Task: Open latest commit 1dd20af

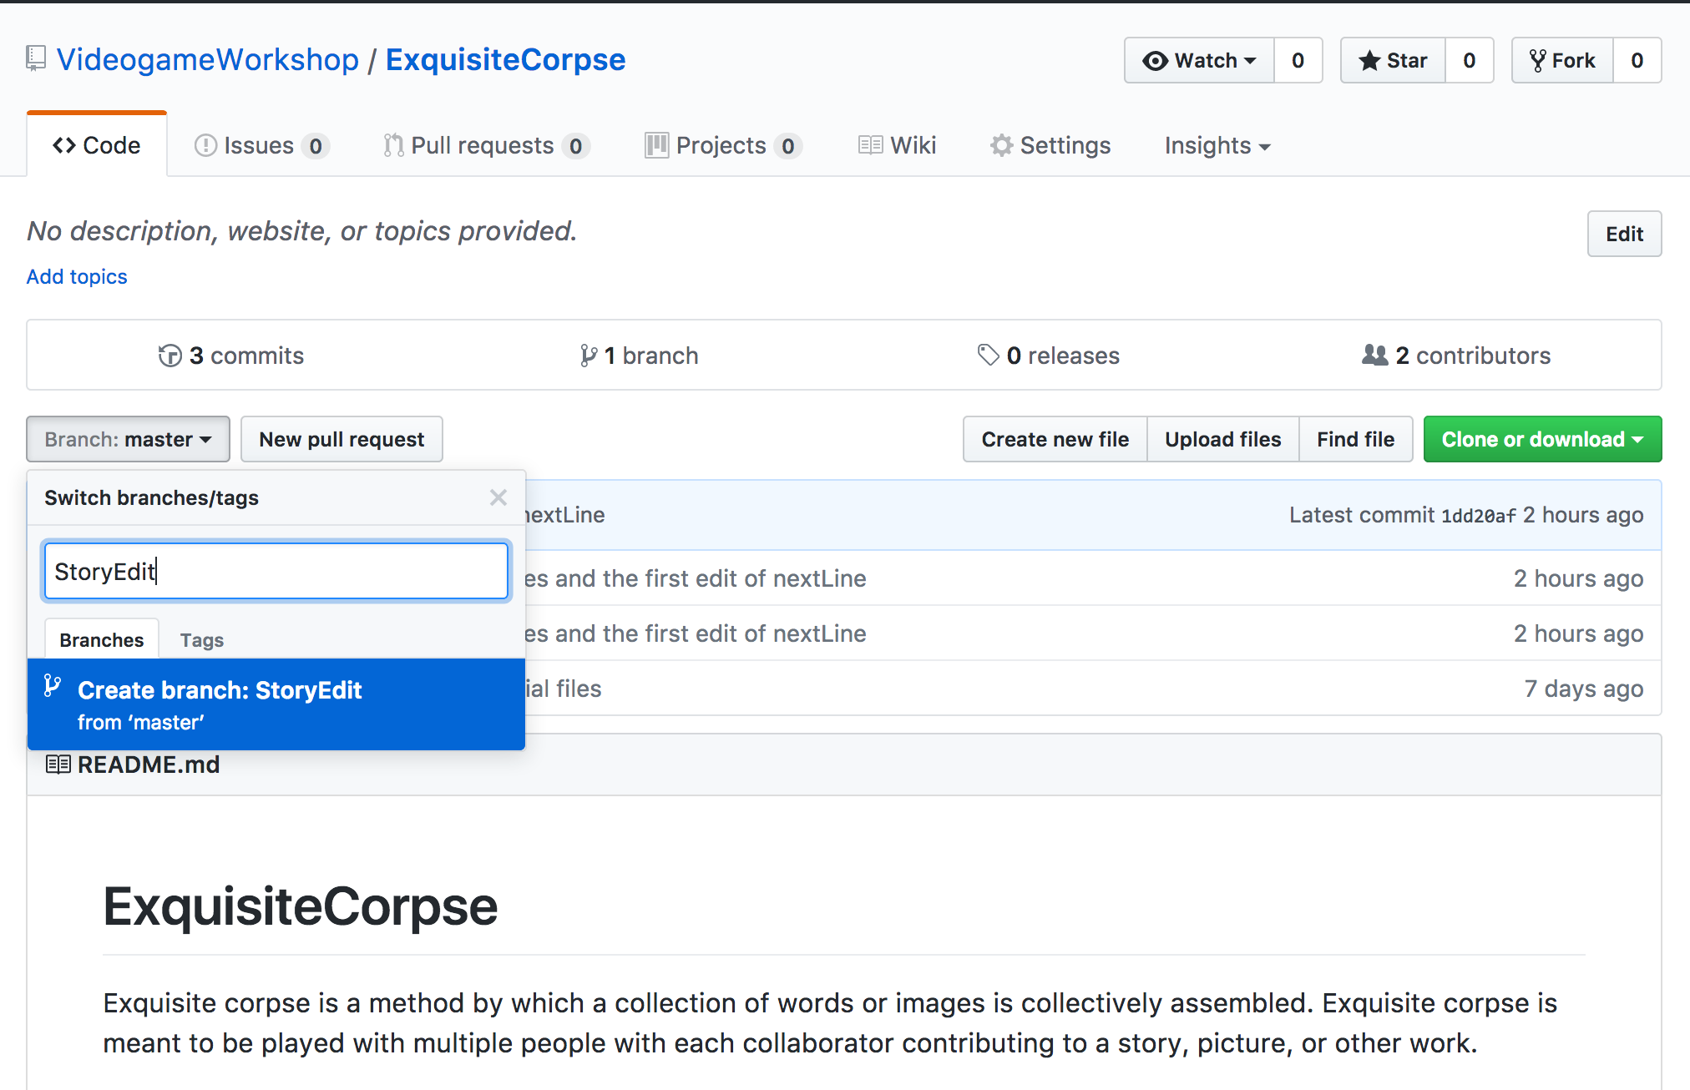Action: tap(1479, 516)
